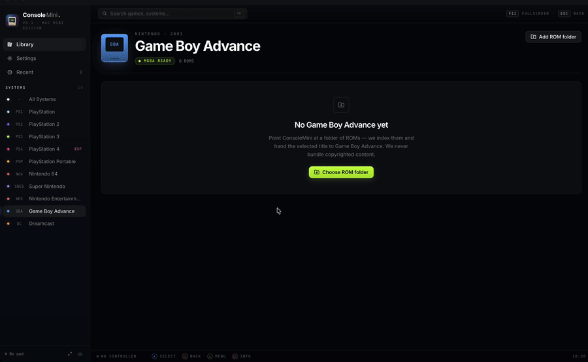Click the PS1 tag label
Screen dimensions: 588x362
(19, 112)
